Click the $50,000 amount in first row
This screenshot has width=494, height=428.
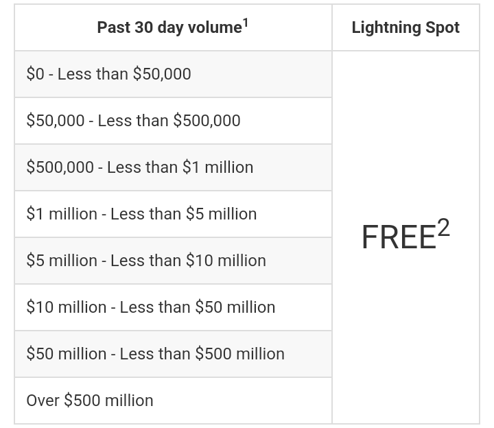click(x=162, y=74)
